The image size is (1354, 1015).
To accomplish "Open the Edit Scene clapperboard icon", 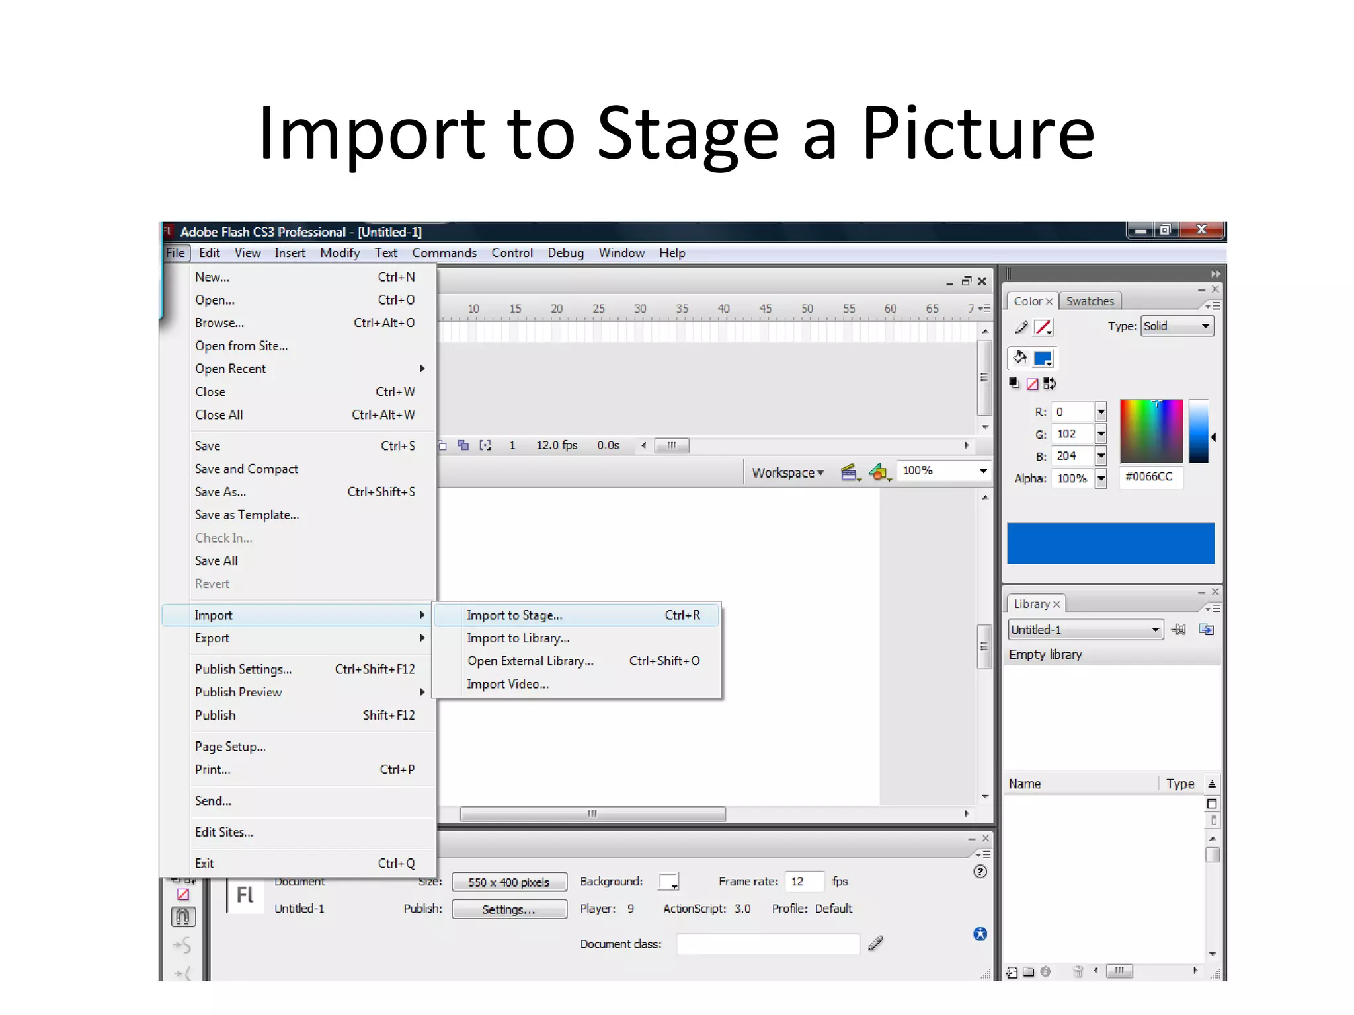I will [x=850, y=472].
